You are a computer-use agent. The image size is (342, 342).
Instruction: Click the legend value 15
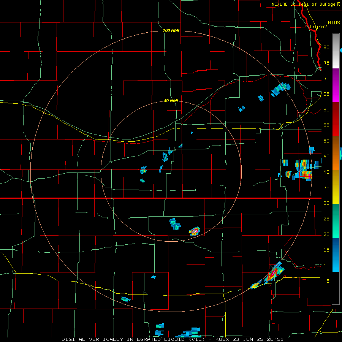pos(326,250)
